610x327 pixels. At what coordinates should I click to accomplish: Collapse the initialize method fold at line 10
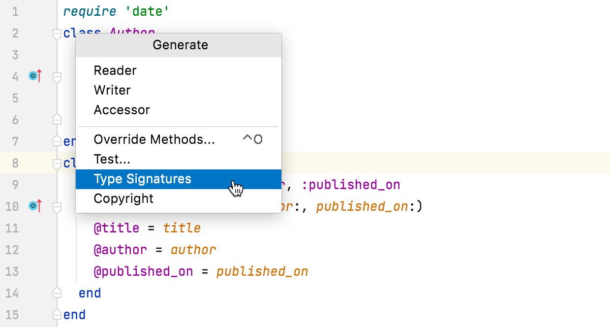(x=57, y=206)
